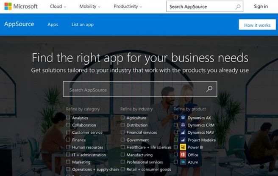
Task: Tick the Project Madeira product checkbox
Action: point(176,140)
